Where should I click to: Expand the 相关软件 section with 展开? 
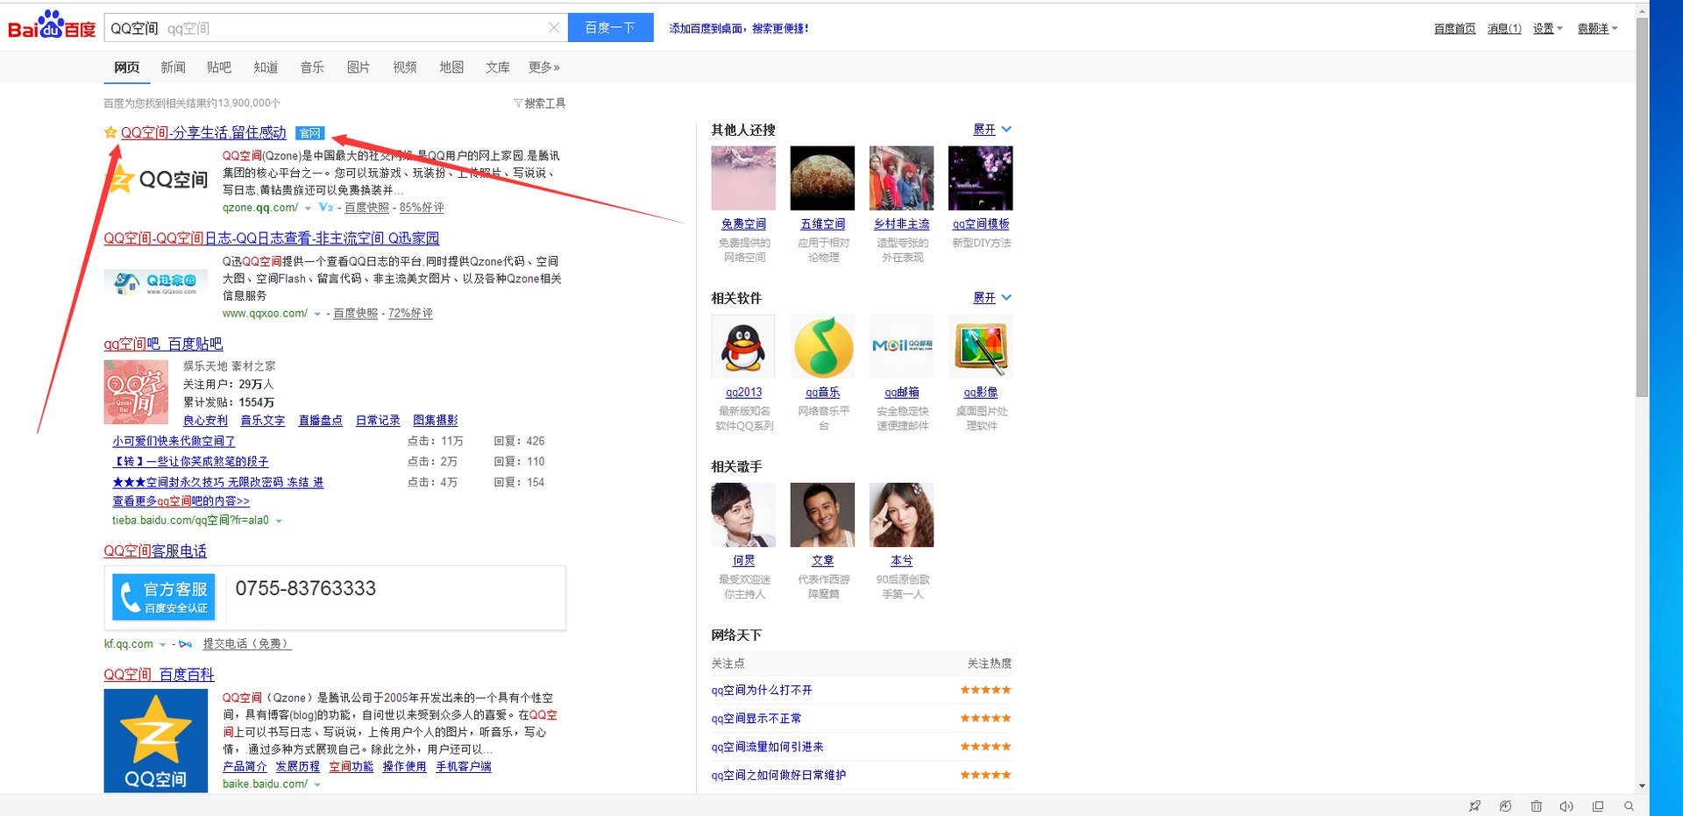(991, 298)
